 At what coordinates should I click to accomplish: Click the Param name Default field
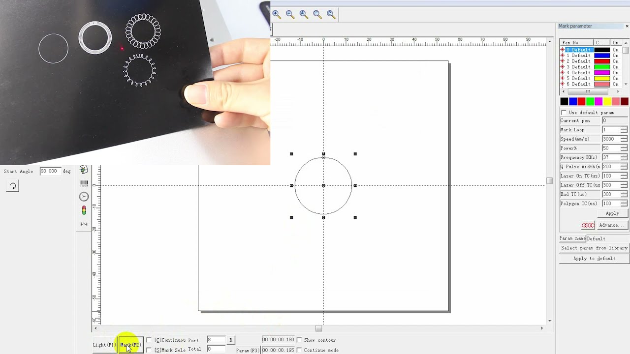click(607, 238)
